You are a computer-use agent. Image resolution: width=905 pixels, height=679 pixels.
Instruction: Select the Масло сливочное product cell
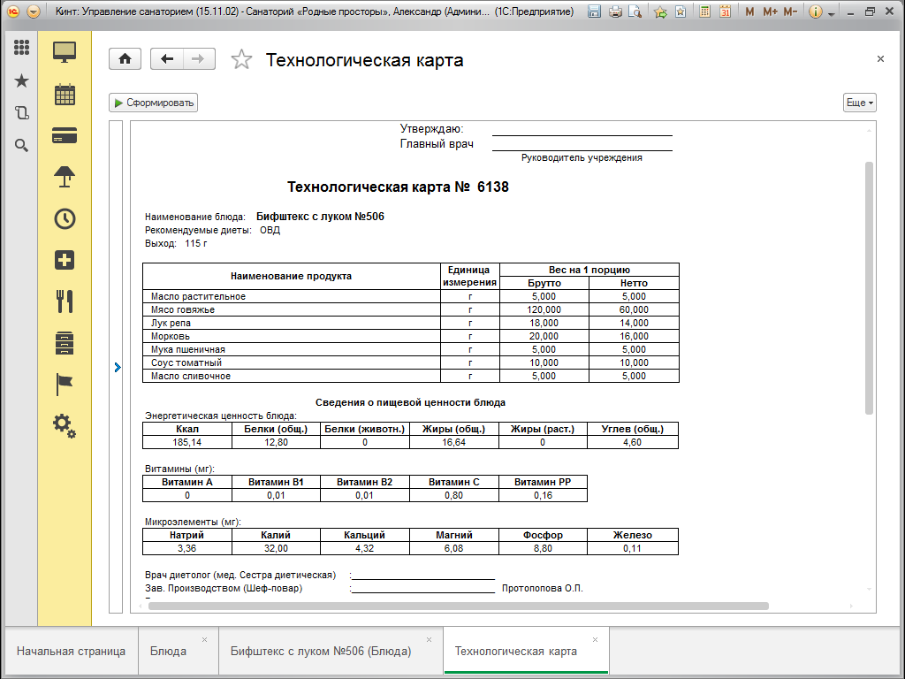point(291,376)
